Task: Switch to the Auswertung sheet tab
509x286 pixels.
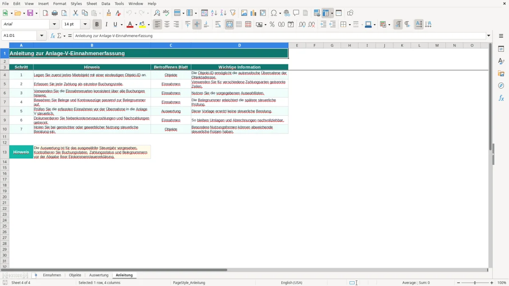Action: coord(99,275)
